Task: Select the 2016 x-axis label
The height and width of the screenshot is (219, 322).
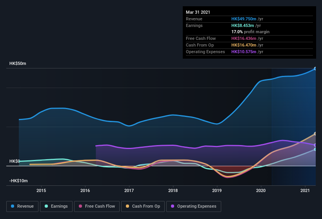Action: [85, 190]
